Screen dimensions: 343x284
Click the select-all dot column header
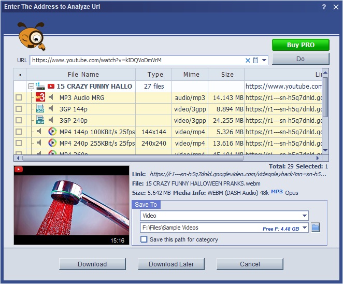[20, 75]
